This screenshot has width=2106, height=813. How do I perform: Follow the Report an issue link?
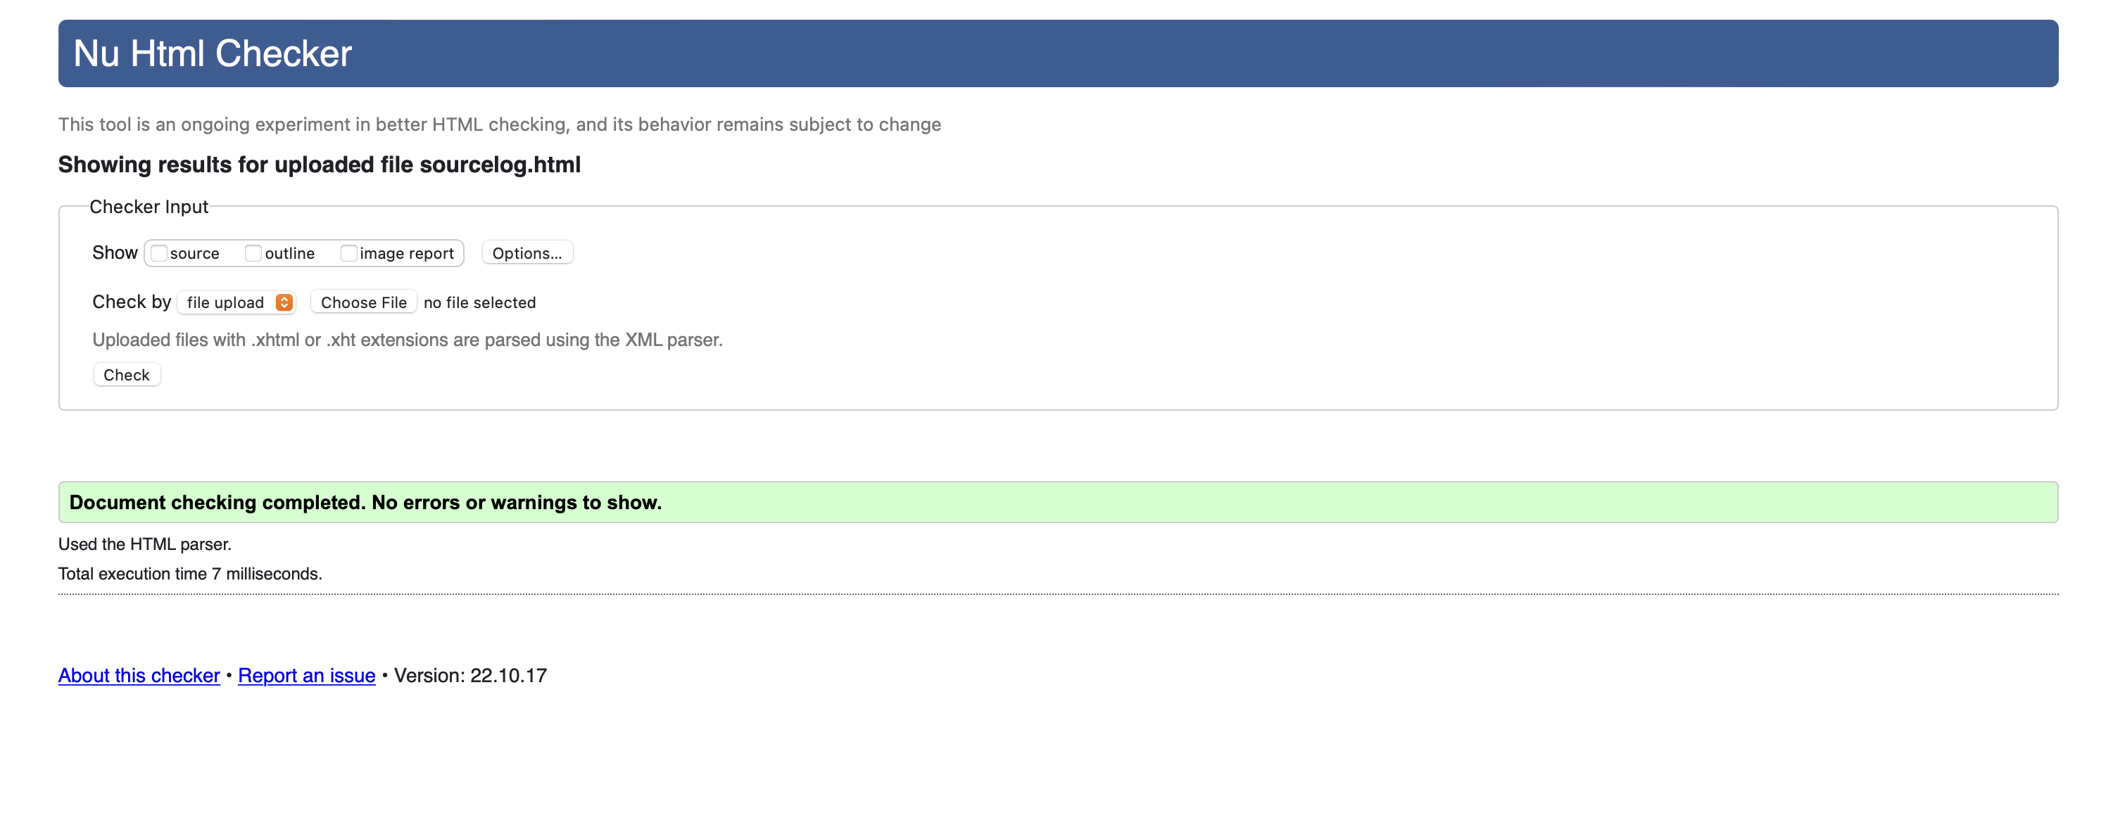[x=307, y=676]
